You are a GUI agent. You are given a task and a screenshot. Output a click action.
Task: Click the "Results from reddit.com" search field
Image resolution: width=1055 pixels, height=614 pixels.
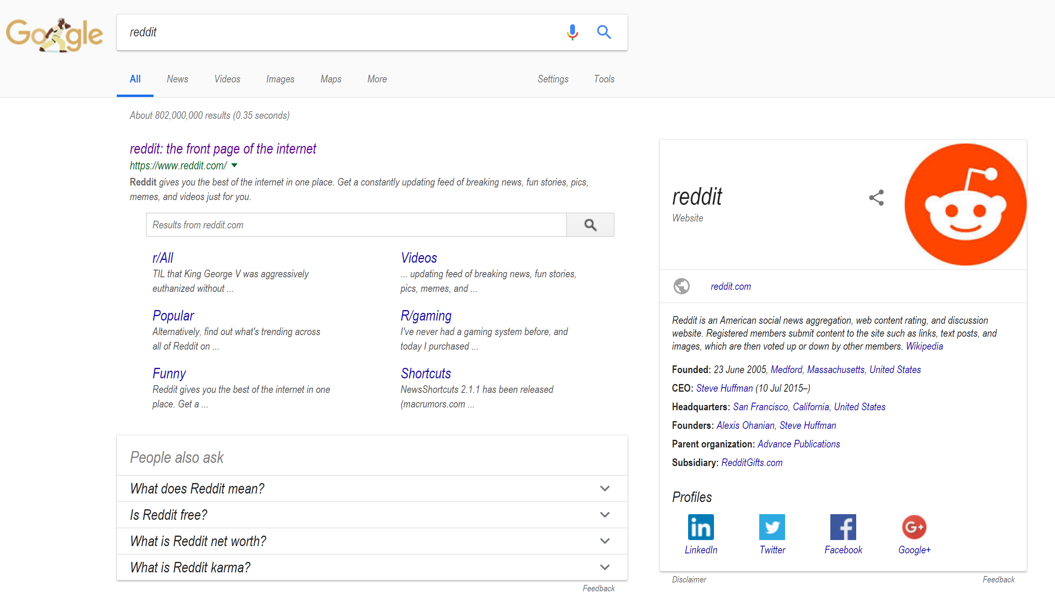point(356,225)
